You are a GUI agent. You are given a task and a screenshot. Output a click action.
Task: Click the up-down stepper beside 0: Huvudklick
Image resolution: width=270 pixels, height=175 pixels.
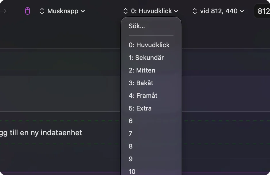[x=126, y=11]
